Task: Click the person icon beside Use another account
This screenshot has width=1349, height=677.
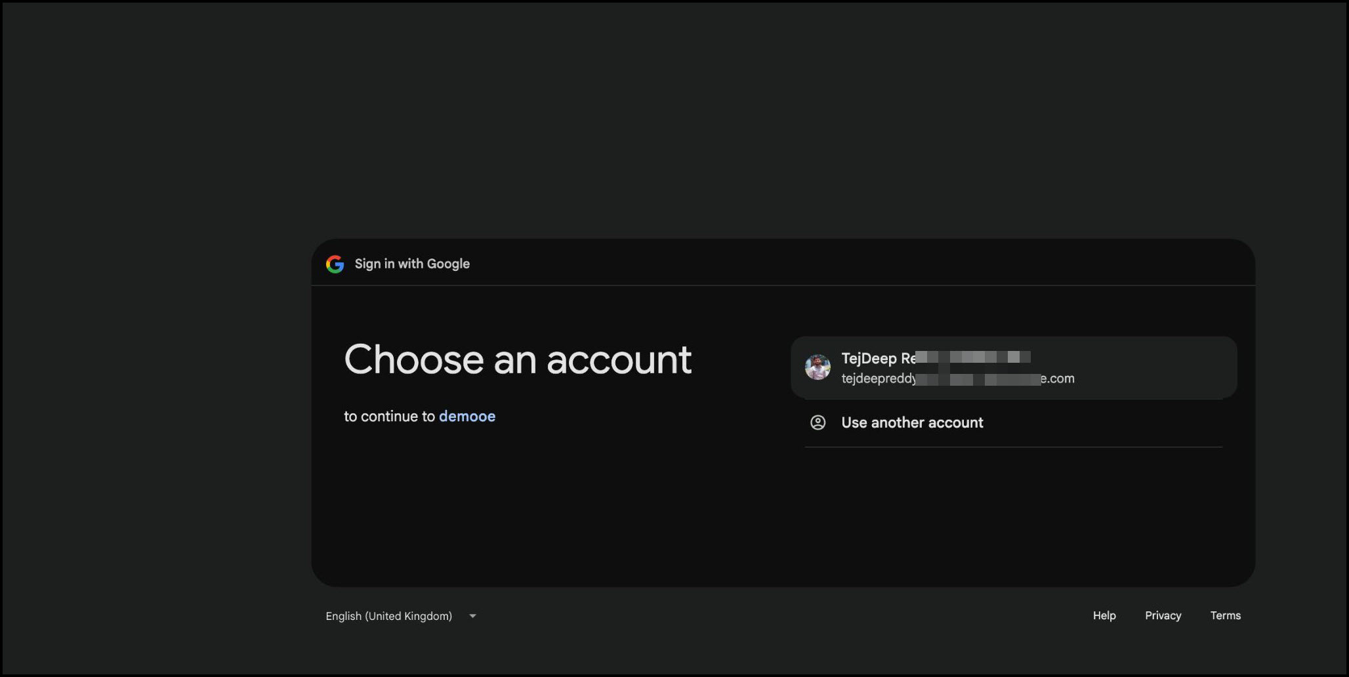Action: pyautogui.click(x=818, y=422)
